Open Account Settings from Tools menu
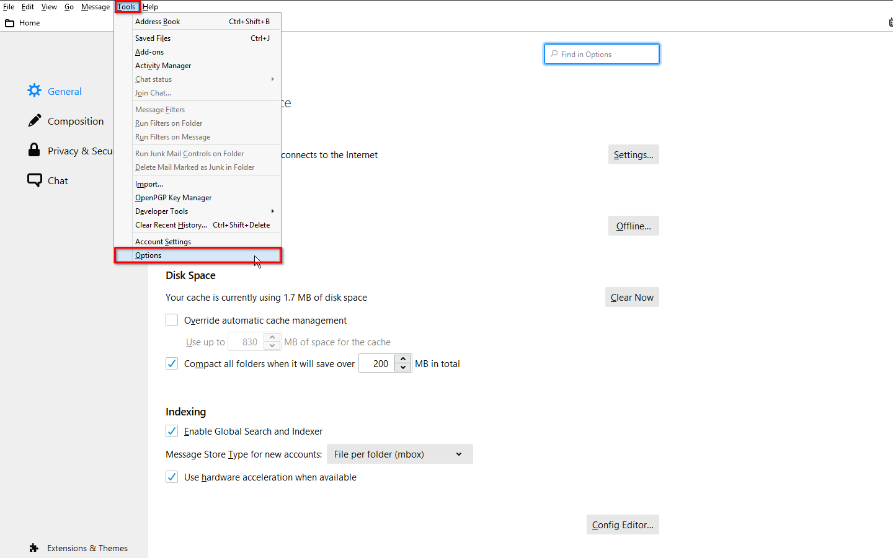 pyautogui.click(x=163, y=242)
